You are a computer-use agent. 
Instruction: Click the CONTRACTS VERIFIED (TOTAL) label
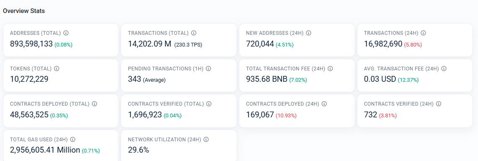(166, 104)
